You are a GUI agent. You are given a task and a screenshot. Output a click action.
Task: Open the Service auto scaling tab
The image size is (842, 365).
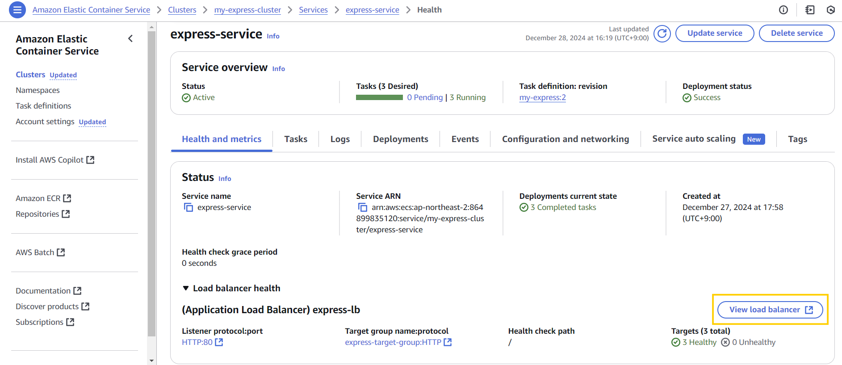(708, 139)
